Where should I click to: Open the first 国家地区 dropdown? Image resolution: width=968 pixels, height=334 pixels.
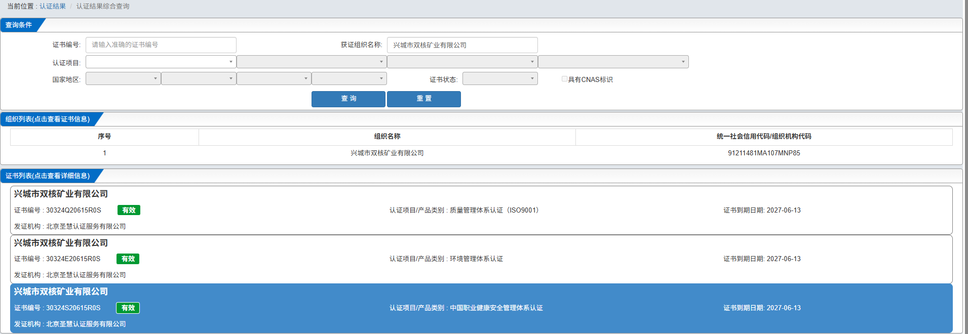point(123,78)
